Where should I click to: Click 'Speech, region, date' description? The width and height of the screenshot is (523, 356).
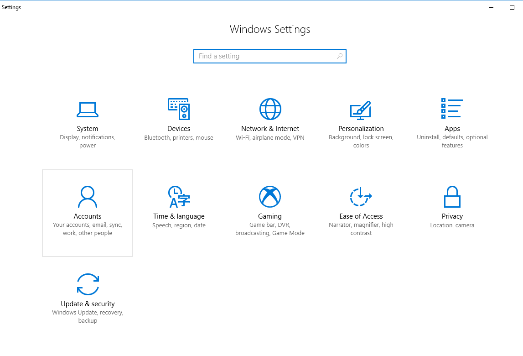pos(179,225)
